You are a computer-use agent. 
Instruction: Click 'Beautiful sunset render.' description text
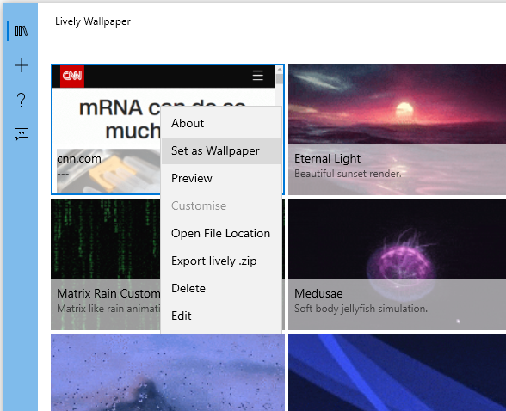348,174
